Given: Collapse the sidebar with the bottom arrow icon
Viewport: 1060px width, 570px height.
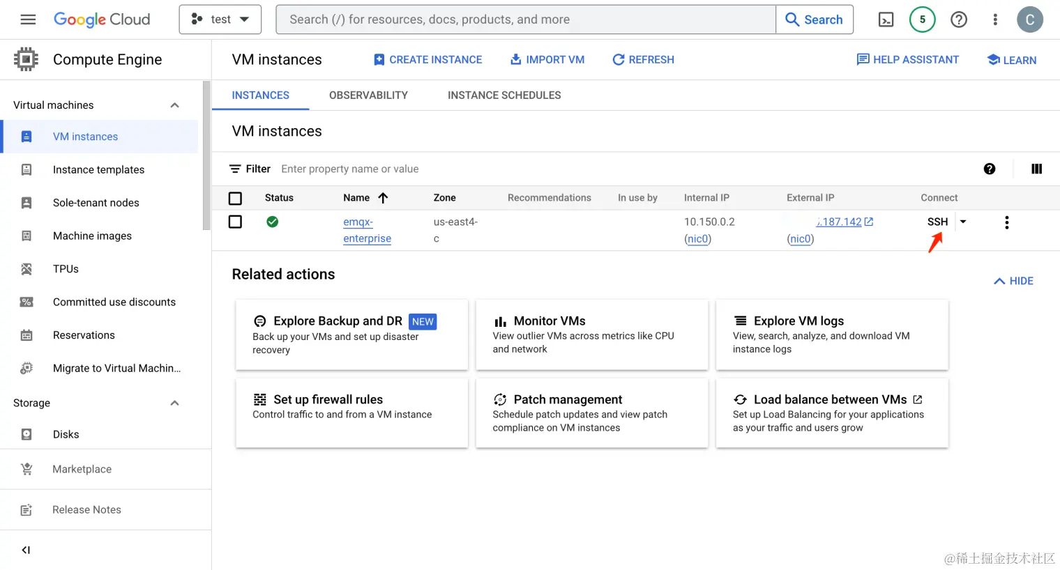Looking at the screenshot, I should 26,550.
